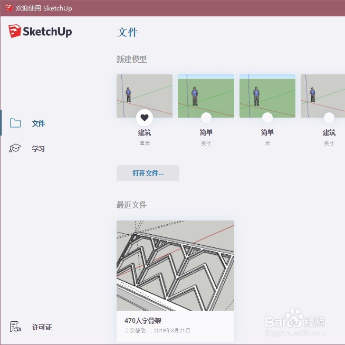The height and width of the screenshot is (345, 345).
Task: Click the 打开文件... button
Action: tap(148, 173)
